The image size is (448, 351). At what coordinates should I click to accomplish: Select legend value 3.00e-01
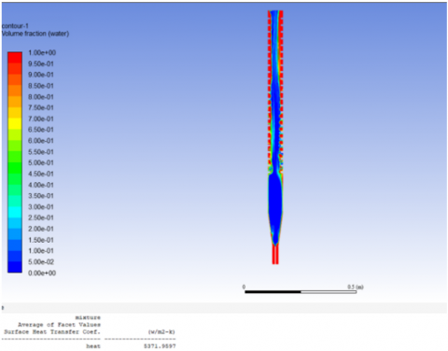click(x=41, y=207)
